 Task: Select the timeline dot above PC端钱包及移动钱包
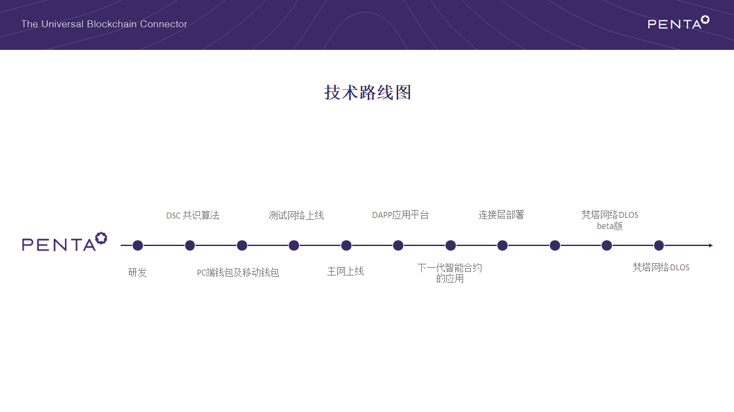[242, 245]
